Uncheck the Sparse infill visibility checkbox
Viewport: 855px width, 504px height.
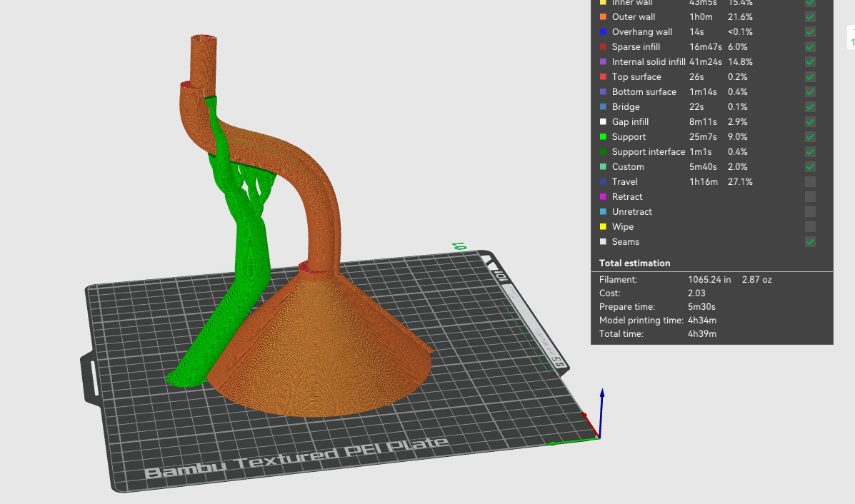tap(810, 47)
